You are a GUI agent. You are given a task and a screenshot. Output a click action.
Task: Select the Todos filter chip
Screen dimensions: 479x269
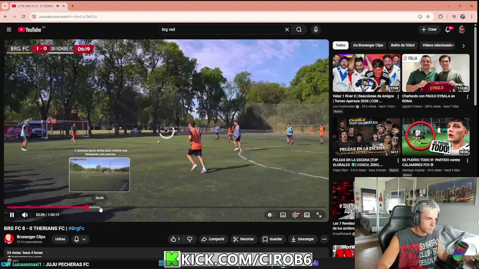click(341, 45)
